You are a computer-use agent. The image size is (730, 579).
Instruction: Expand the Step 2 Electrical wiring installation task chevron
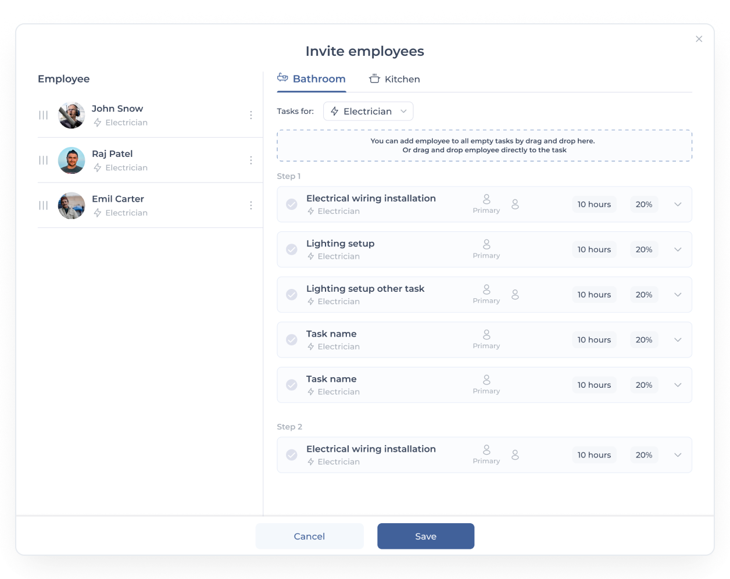coord(678,455)
